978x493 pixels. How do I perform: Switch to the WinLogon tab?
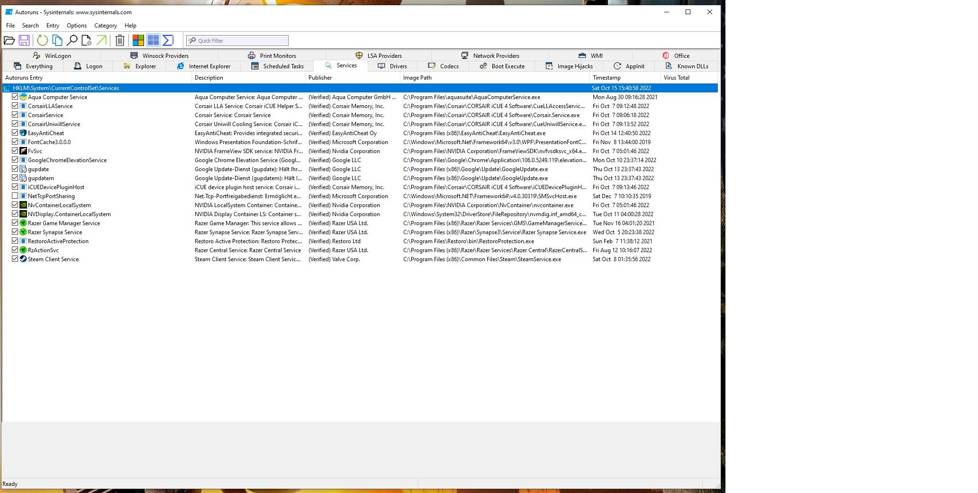tap(52, 56)
